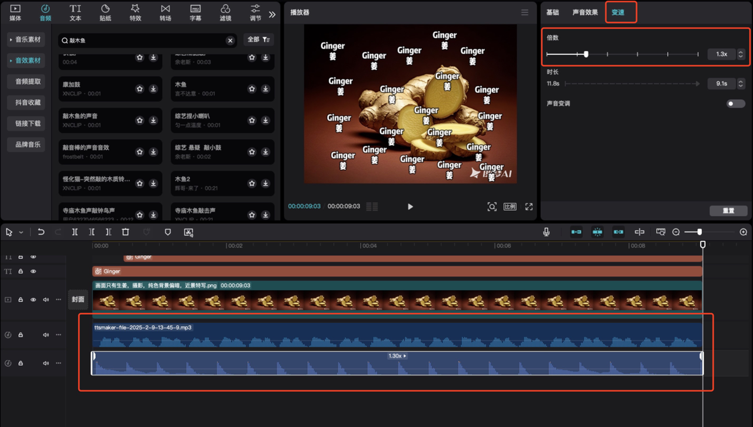Switch to the 基础 tab
753x427 pixels.
(x=552, y=12)
